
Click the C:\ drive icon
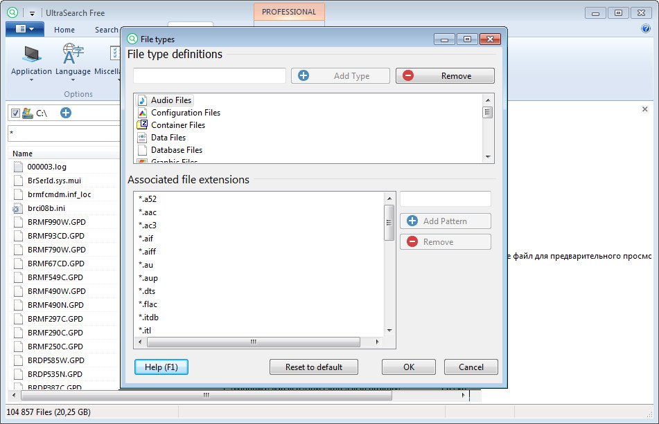coord(28,113)
